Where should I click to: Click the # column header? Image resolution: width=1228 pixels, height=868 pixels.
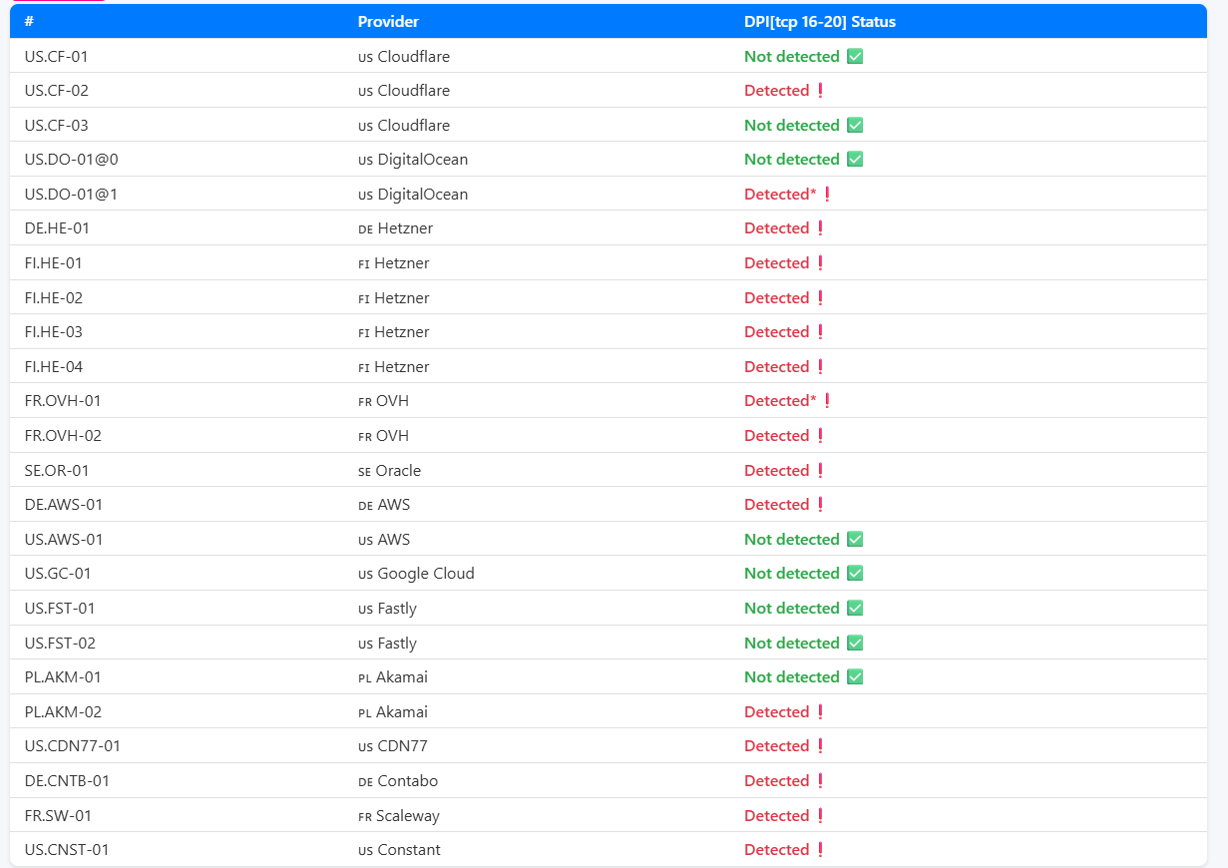(x=29, y=22)
